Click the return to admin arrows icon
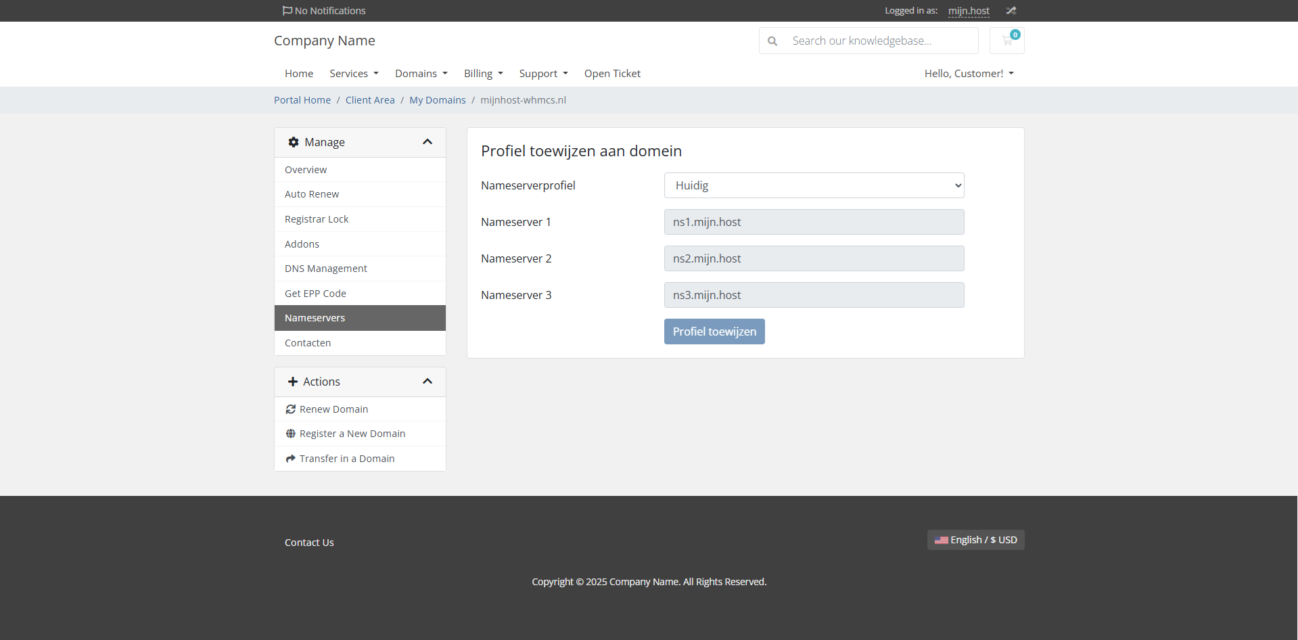The image size is (1298, 640). point(1011,11)
